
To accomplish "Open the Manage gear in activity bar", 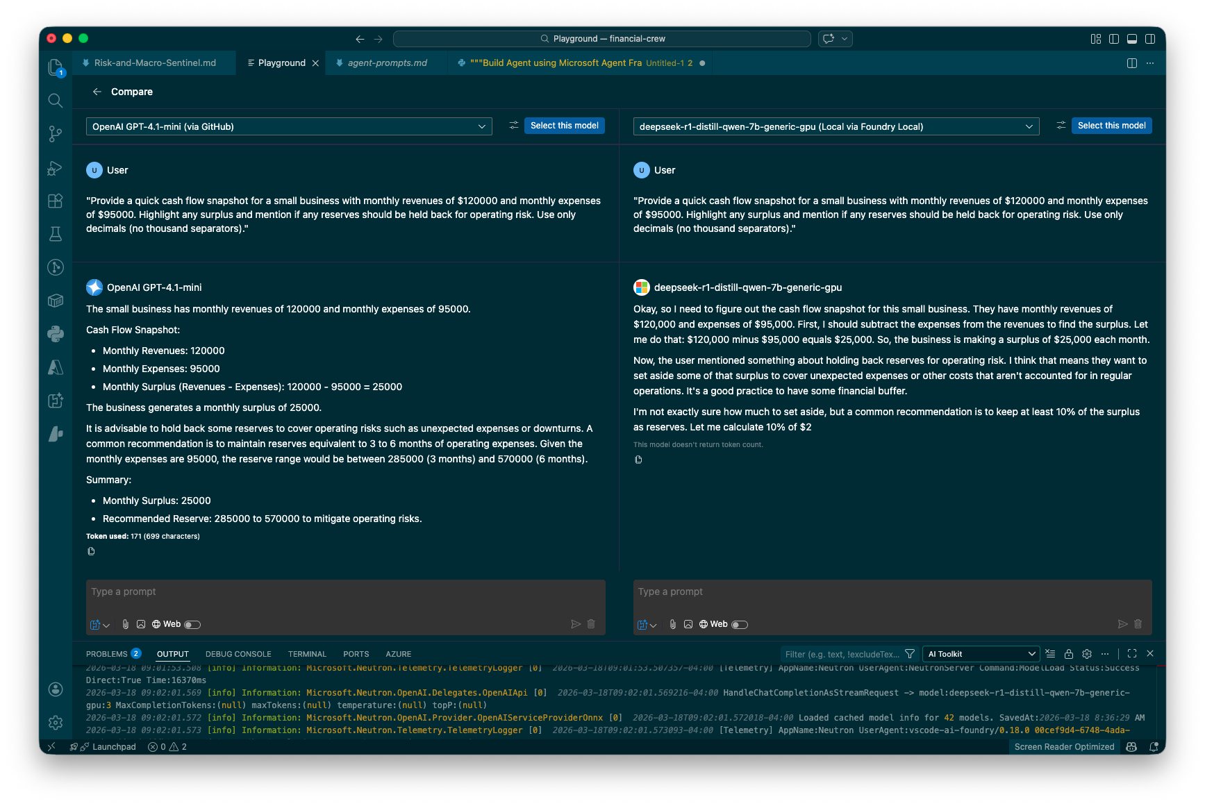I will (56, 723).
